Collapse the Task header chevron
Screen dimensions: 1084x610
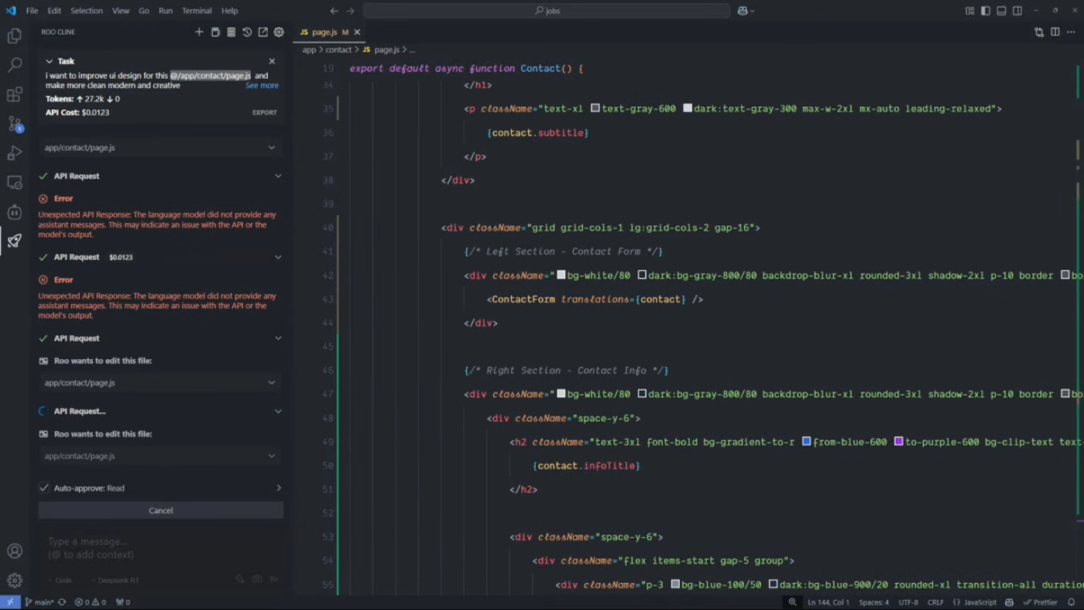[49, 61]
